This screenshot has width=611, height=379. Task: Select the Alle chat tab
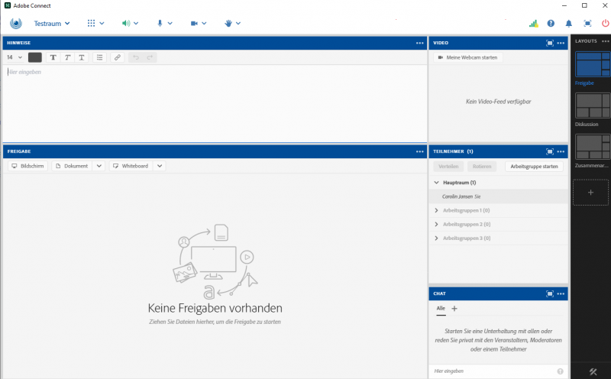(x=441, y=309)
